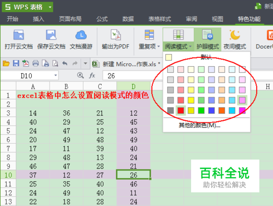The width and height of the screenshot is (273, 206).
Task: Click cell A3 with value 14
Action: point(33,113)
